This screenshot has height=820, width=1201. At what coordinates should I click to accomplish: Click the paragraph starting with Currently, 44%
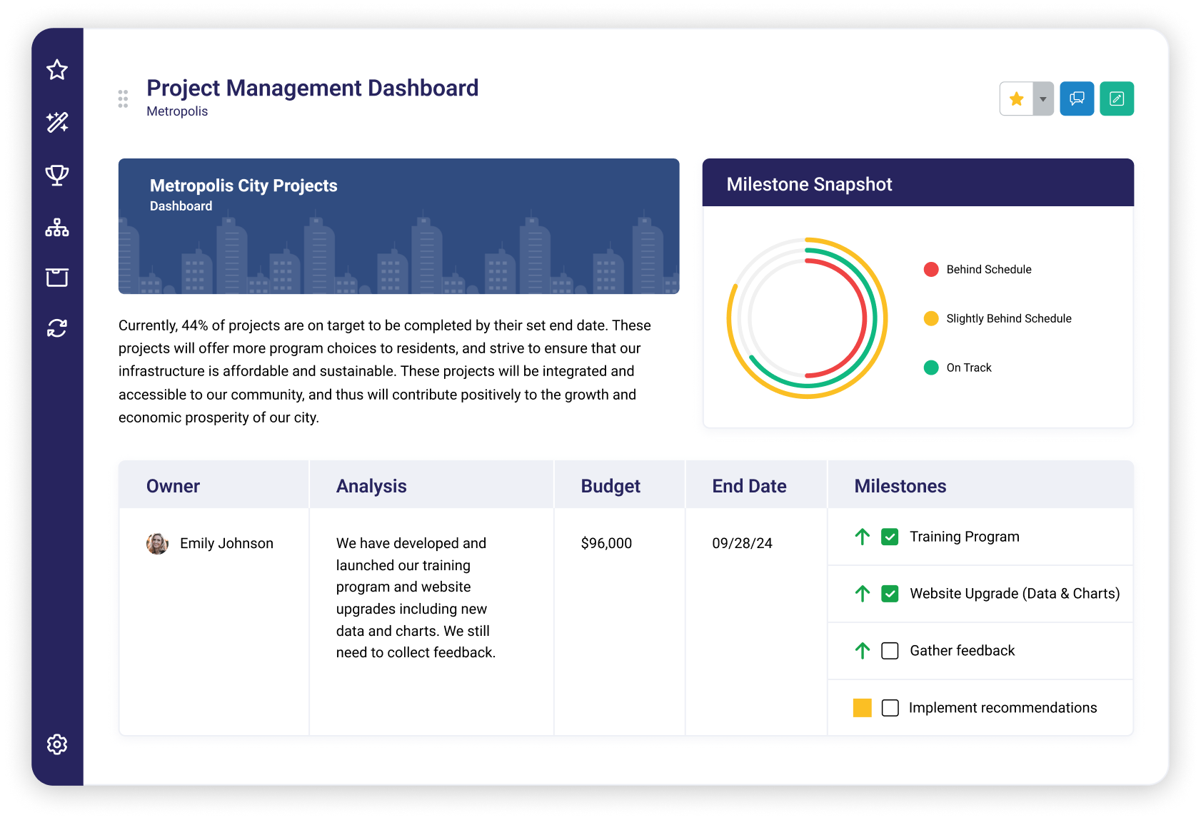385,371
